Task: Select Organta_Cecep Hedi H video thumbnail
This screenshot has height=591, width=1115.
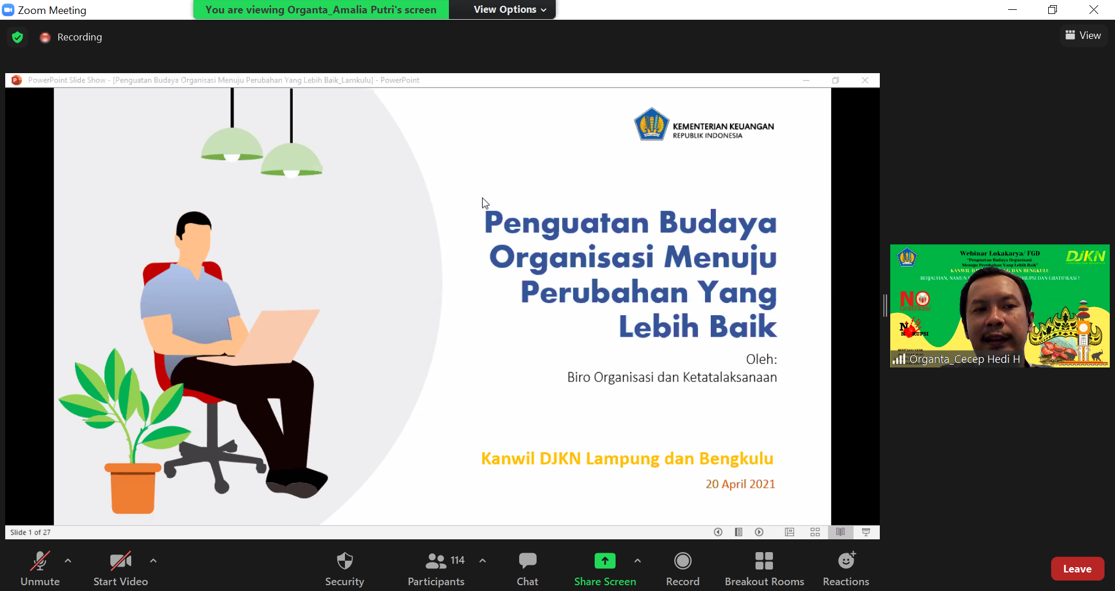Action: click(x=999, y=306)
